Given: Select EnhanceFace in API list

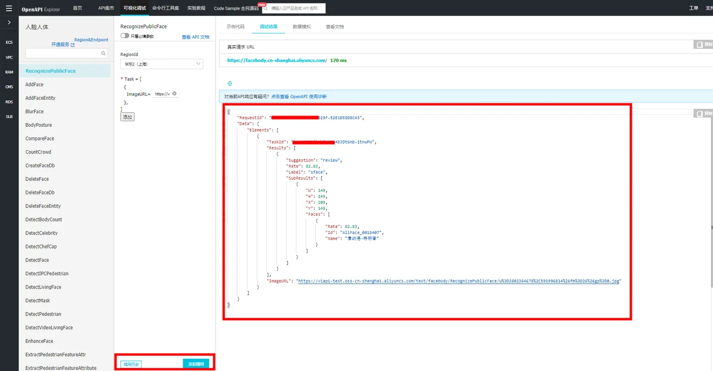Looking at the screenshot, I should coord(39,341).
